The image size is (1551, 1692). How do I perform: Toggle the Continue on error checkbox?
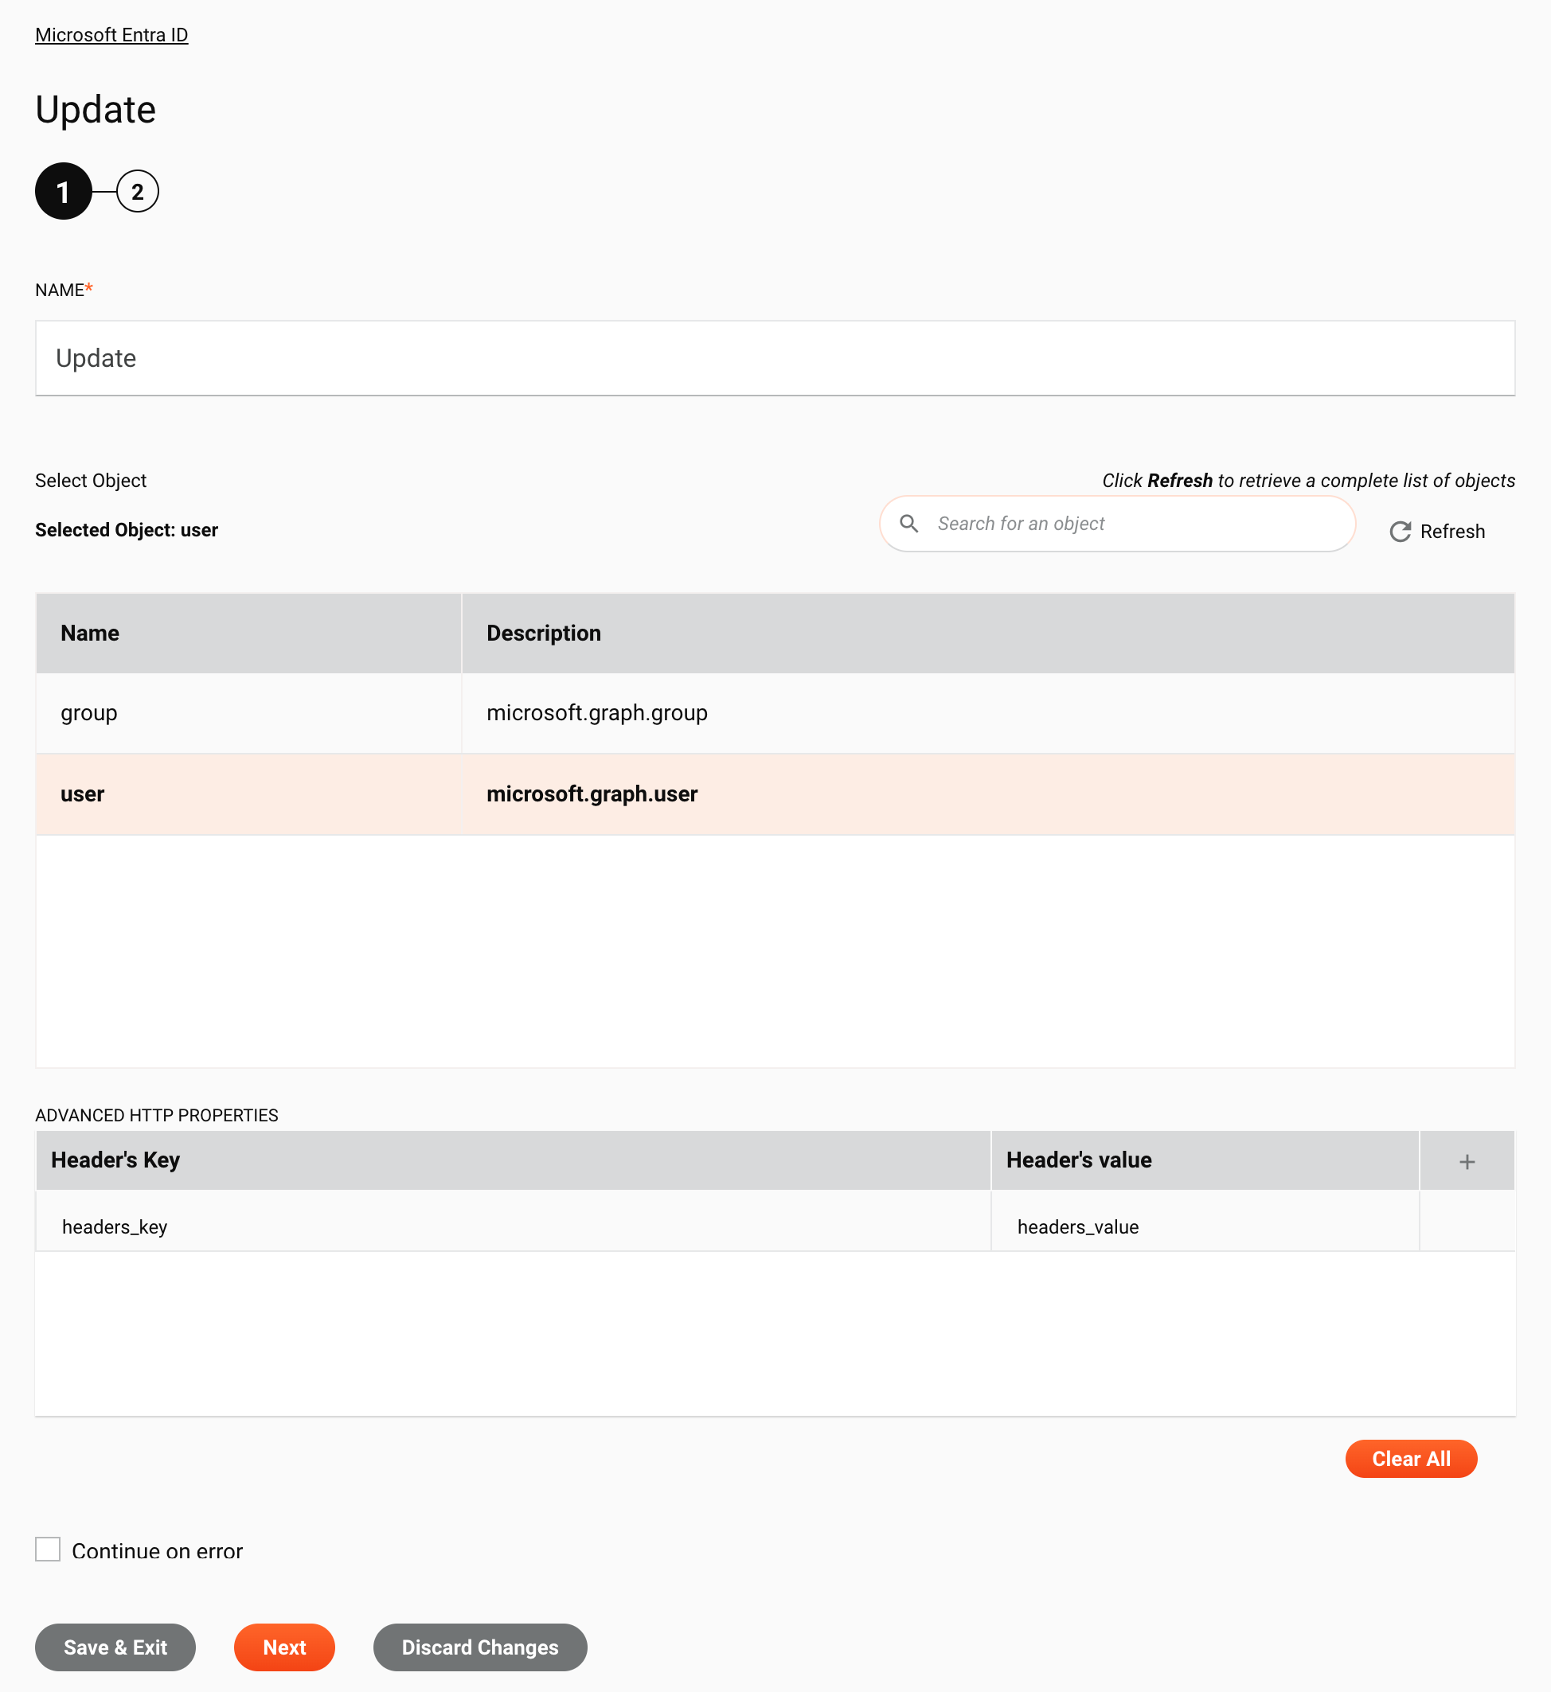(47, 1549)
